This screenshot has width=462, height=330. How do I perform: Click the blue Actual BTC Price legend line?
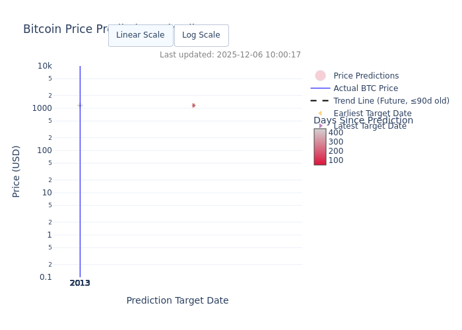(320, 88)
